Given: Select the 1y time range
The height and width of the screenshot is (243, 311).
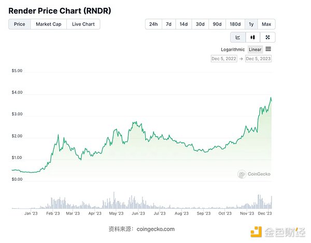Looking at the screenshot, I should click(251, 24).
